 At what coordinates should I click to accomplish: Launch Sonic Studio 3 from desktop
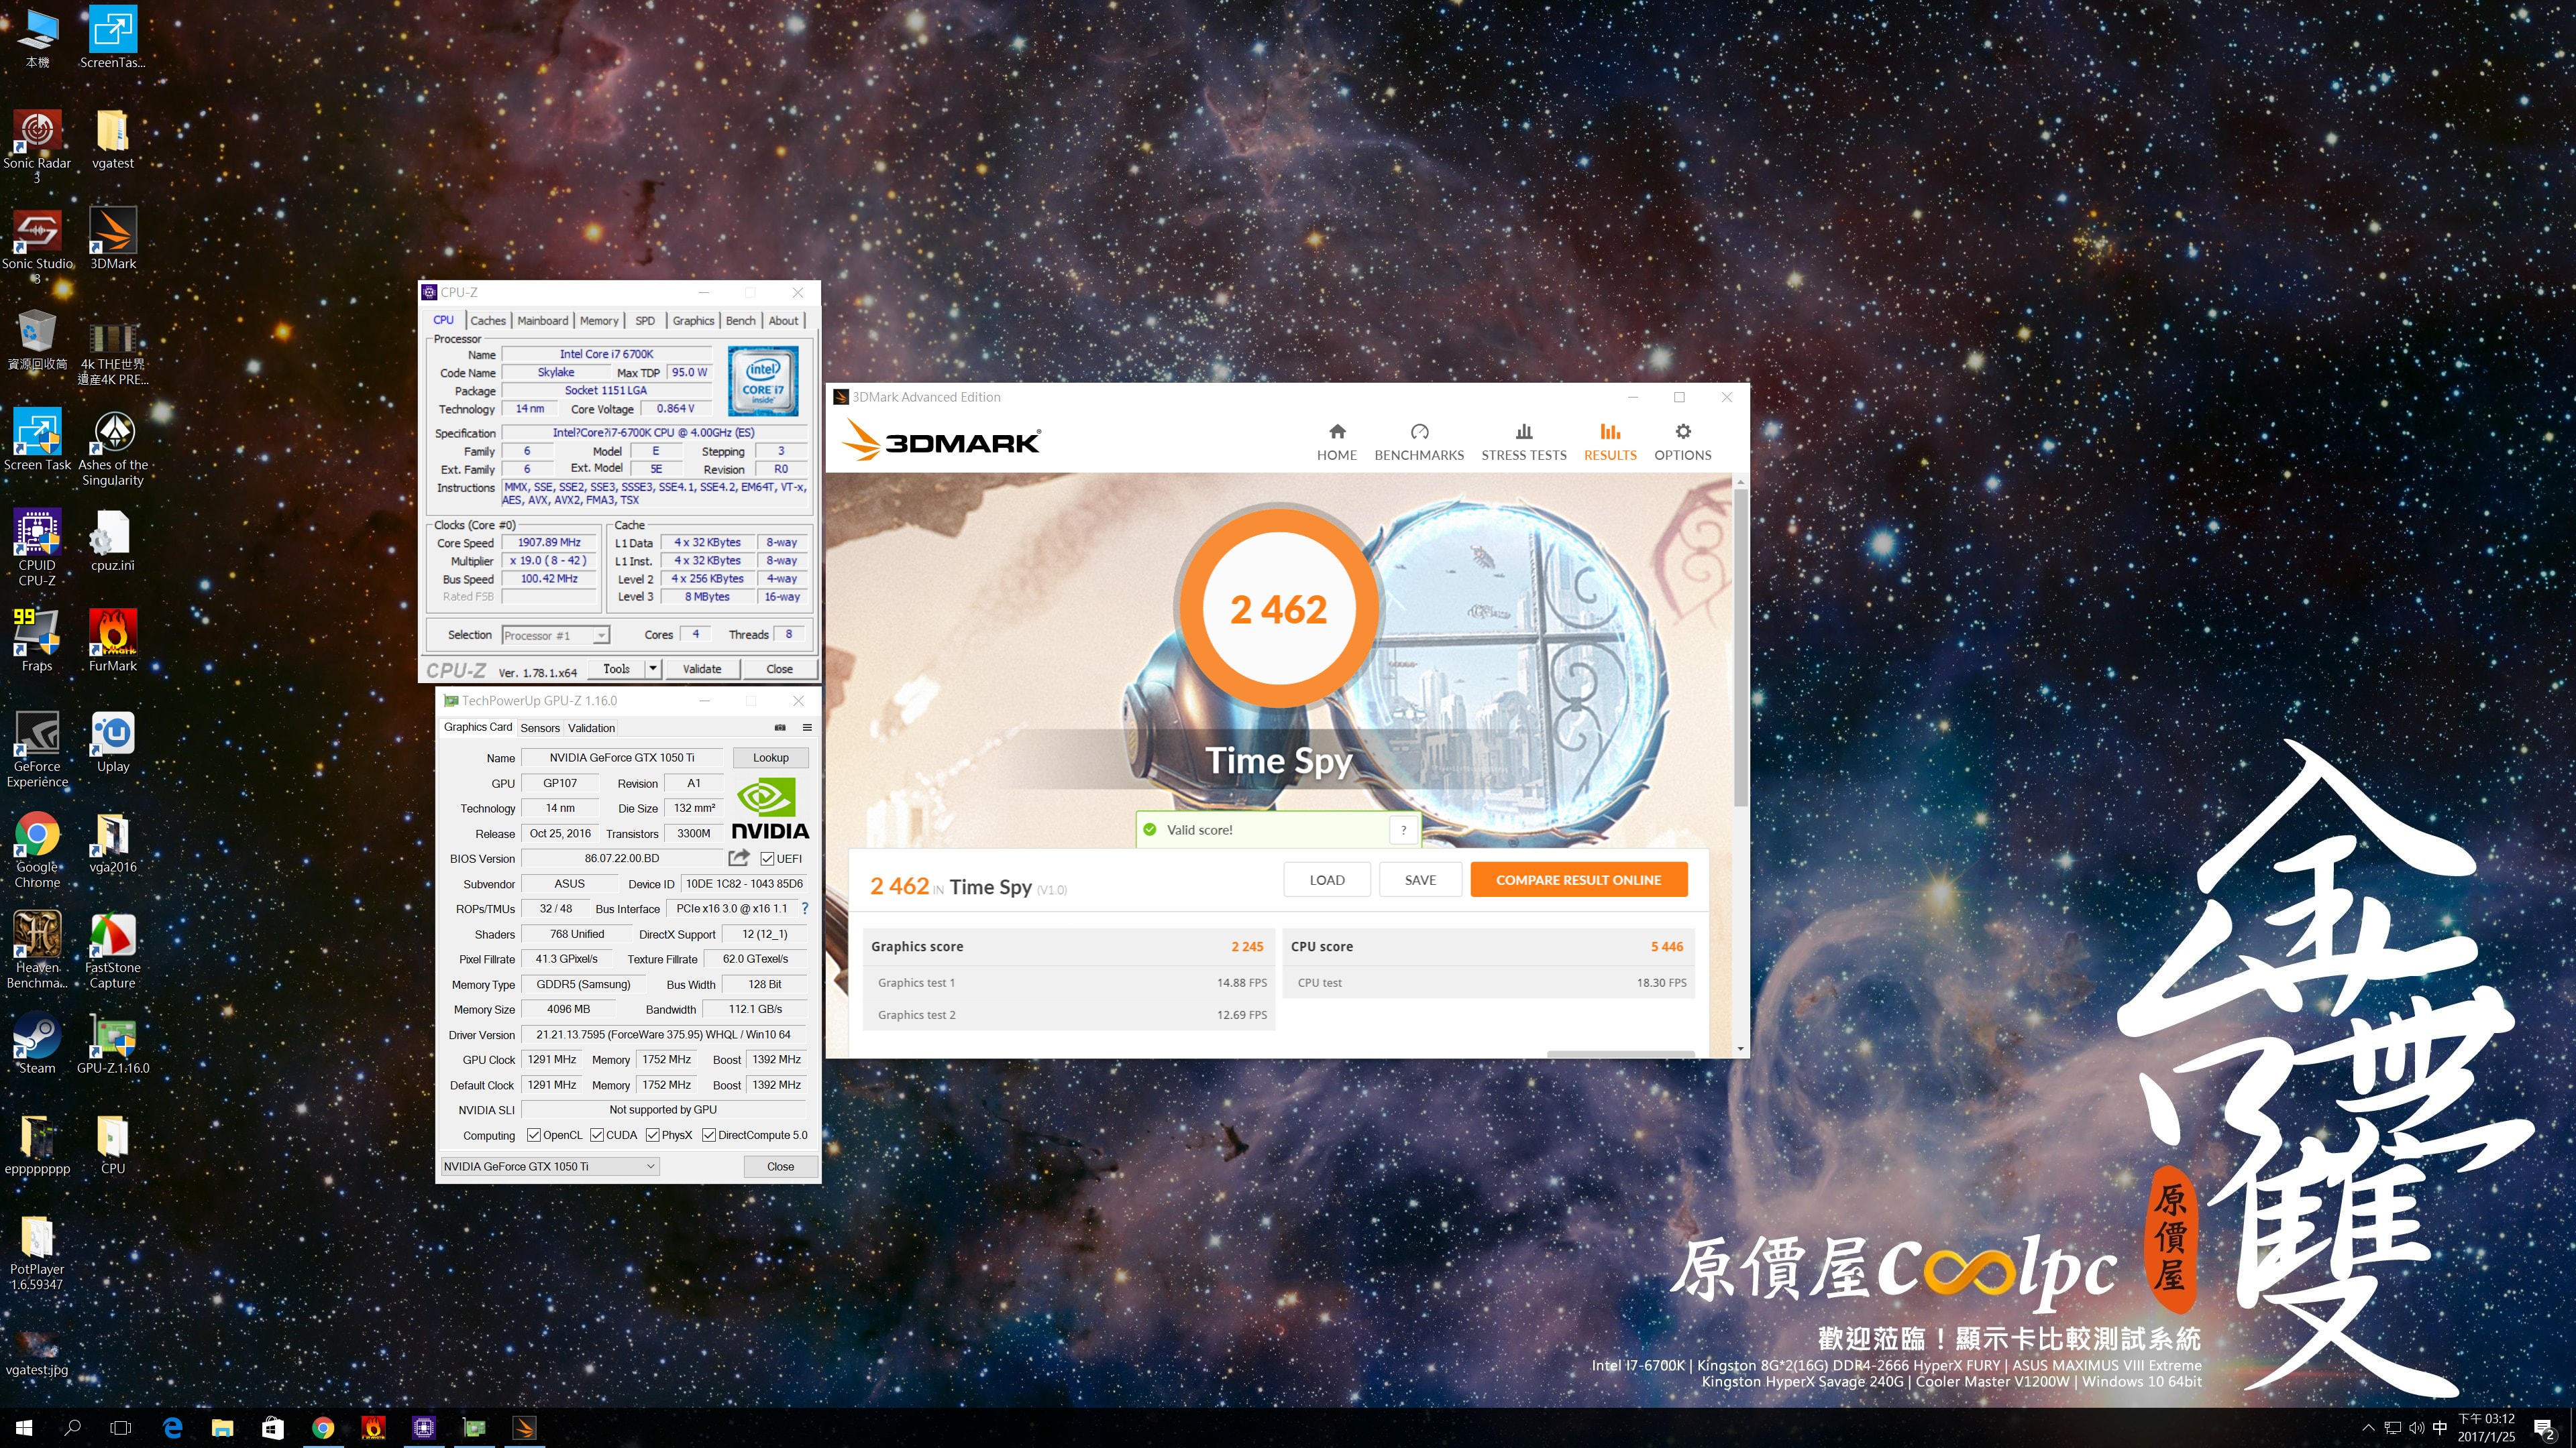pyautogui.click(x=37, y=246)
